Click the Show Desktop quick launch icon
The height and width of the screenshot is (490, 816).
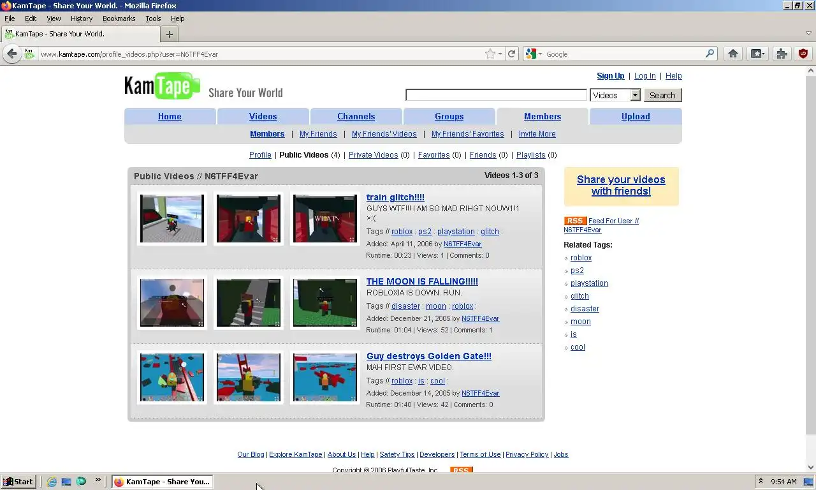tap(66, 482)
